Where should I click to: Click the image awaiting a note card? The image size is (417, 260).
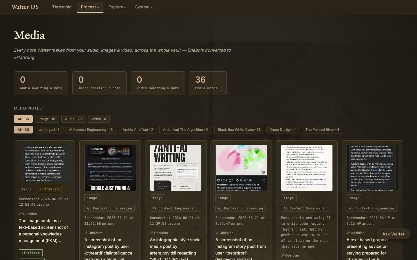99,83
